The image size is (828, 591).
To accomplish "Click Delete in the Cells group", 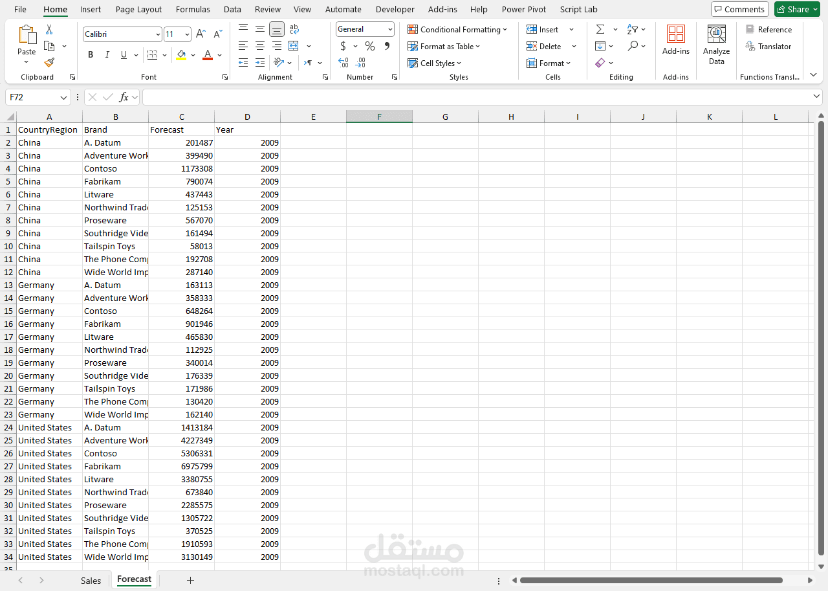I will click(544, 46).
